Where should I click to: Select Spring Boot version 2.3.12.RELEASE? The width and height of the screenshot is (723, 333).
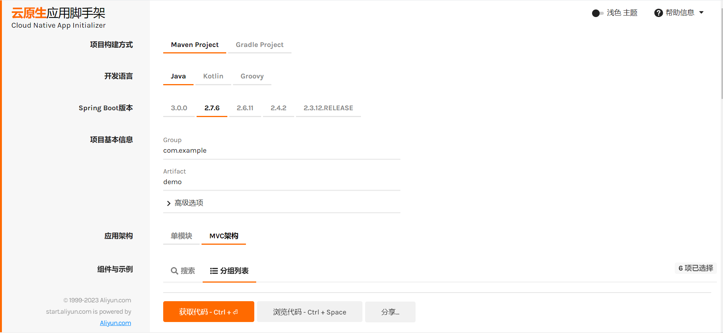point(328,108)
